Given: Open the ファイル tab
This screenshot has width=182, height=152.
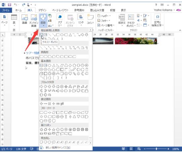Looking at the screenshot, I should 6,10.
